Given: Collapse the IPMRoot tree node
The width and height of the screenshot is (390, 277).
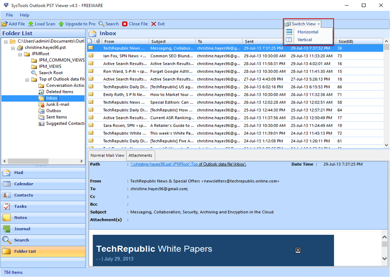Looking at the screenshot, I should [20, 54].
